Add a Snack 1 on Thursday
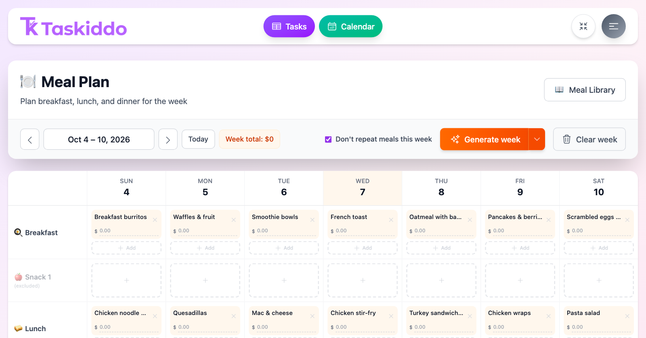Screen dimensions: 646x338 coord(441,280)
